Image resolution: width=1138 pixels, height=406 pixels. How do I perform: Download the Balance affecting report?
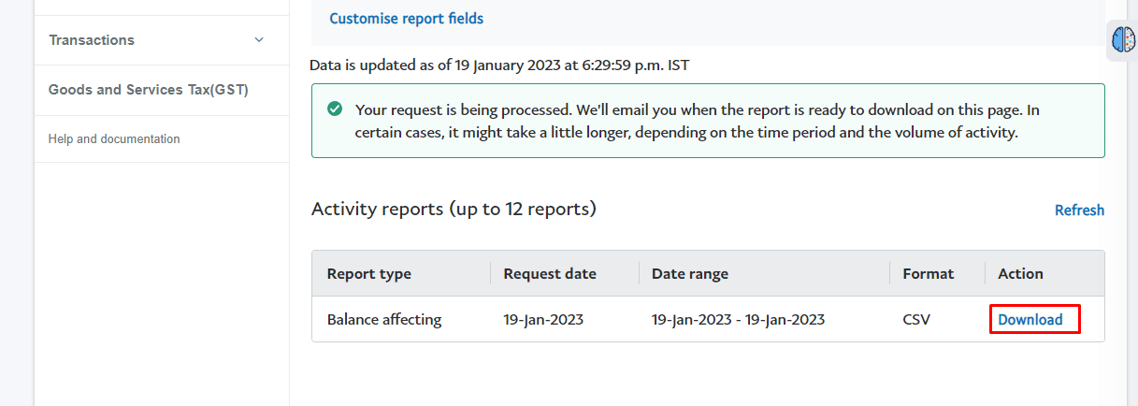1030,319
